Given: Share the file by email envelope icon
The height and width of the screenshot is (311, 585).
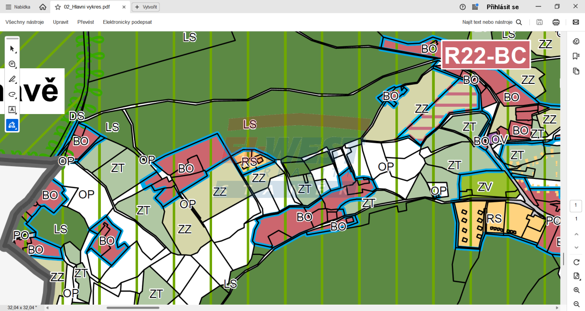Looking at the screenshot, I should [576, 22].
